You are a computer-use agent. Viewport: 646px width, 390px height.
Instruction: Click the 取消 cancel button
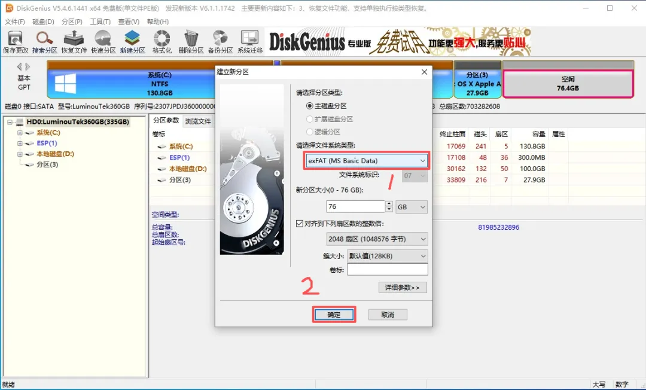click(388, 315)
